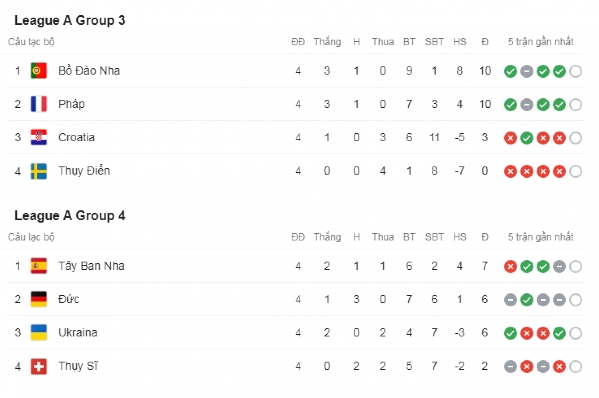
Task: Open the Pháp team name link
Action: coord(72,104)
